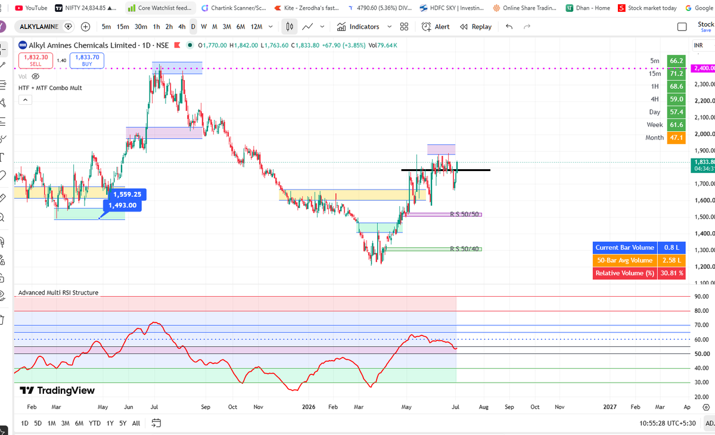This screenshot has height=435, width=715.
Task: Expand the interval dropdown chevron
Action: [x=271, y=27]
